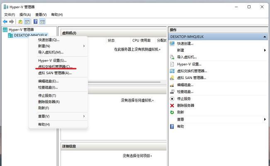Click the blue Help toolbar icon
Viewport: 270px width, 166px height.
coord(36,22)
